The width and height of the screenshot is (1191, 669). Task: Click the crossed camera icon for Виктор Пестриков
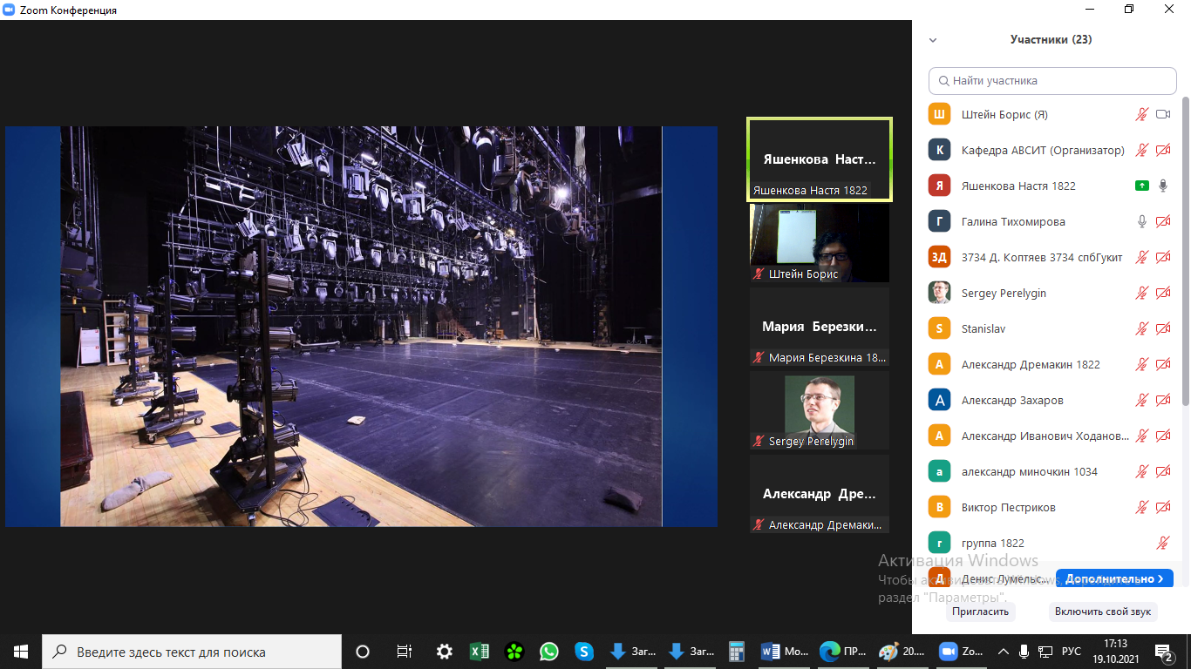pos(1162,507)
